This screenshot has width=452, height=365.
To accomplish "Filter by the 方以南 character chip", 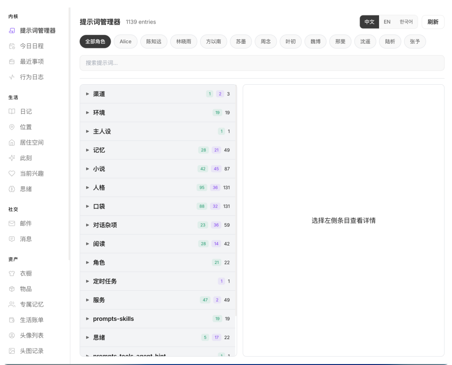I will coord(214,41).
